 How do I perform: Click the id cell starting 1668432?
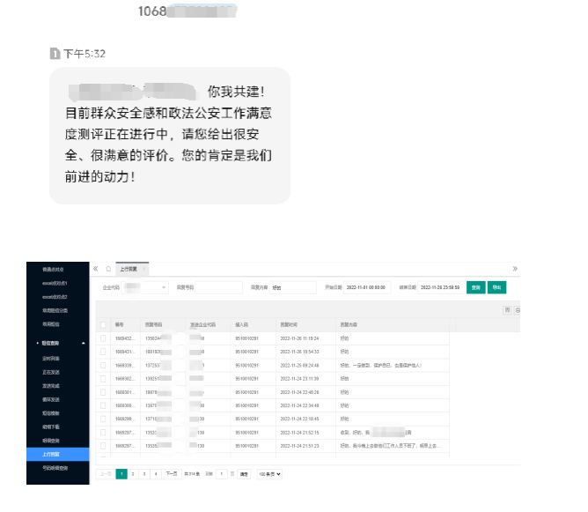(123, 338)
